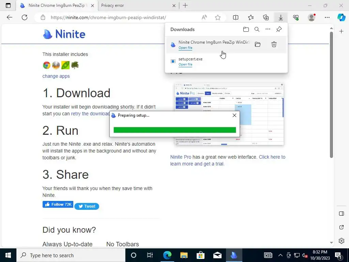Open Browser essentials heart icon
349x262 pixels.
point(296,17)
